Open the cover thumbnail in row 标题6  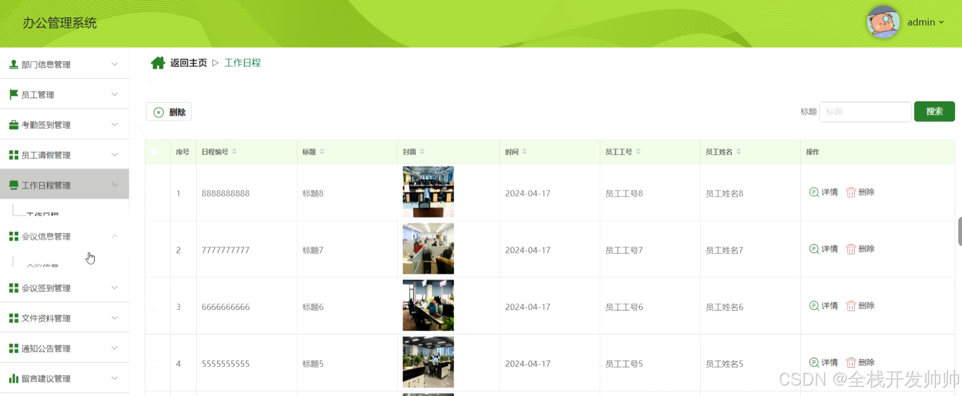[x=428, y=305]
